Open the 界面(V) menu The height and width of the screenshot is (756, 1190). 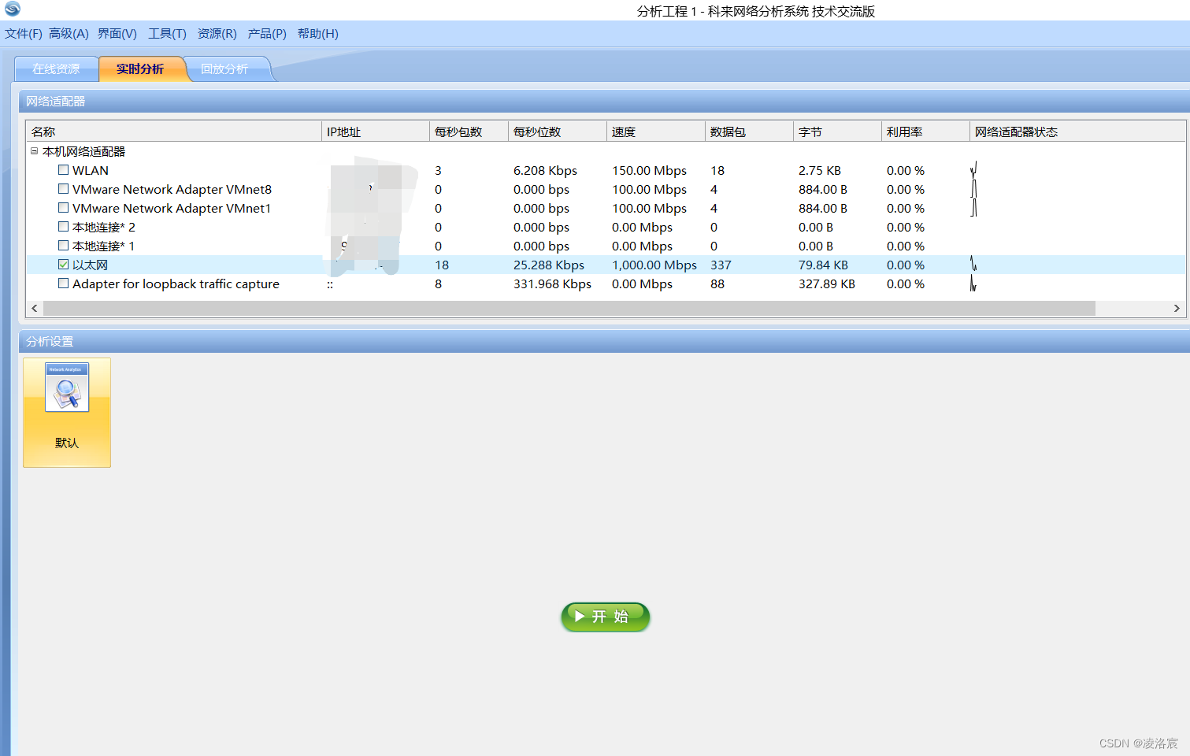point(117,34)
